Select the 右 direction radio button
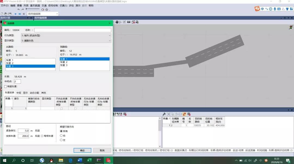 coord(61,135)
